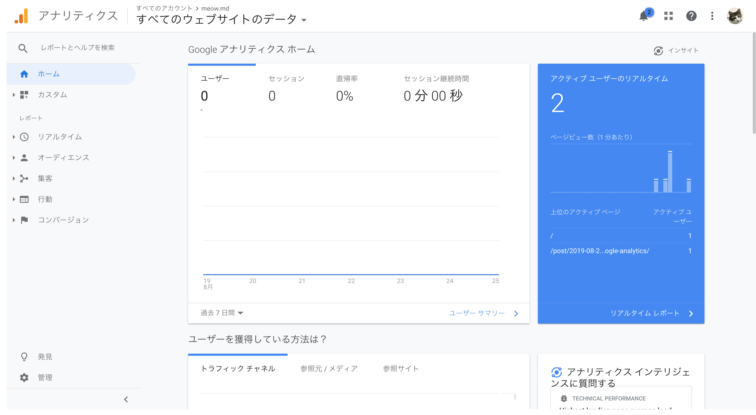The height and width of the screenshot is (415, 756).
Task: Click the 25 date label on chart
Action: (495, 281)
